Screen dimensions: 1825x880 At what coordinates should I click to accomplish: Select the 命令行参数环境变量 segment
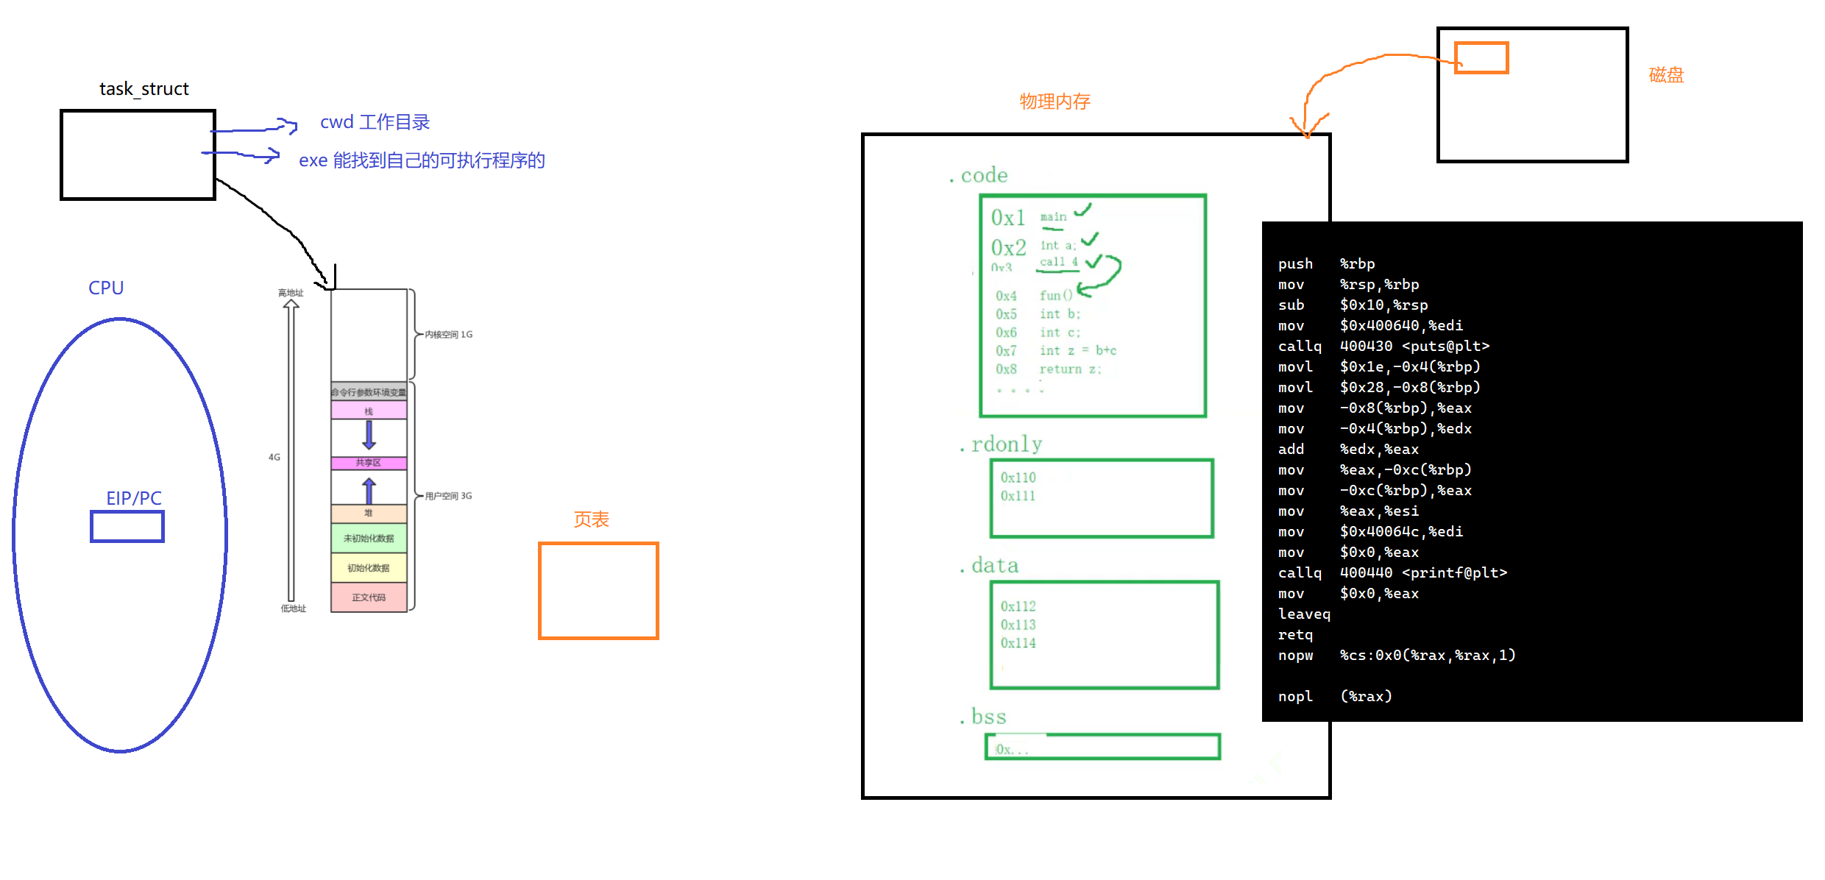369,392
